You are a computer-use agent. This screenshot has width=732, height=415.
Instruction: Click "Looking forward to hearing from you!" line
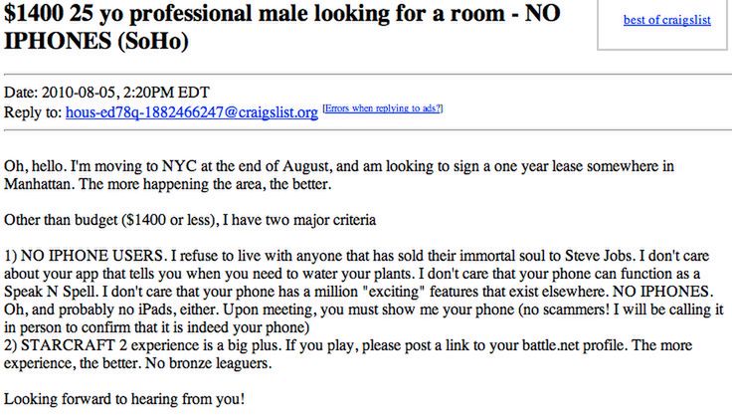[123, 399]
